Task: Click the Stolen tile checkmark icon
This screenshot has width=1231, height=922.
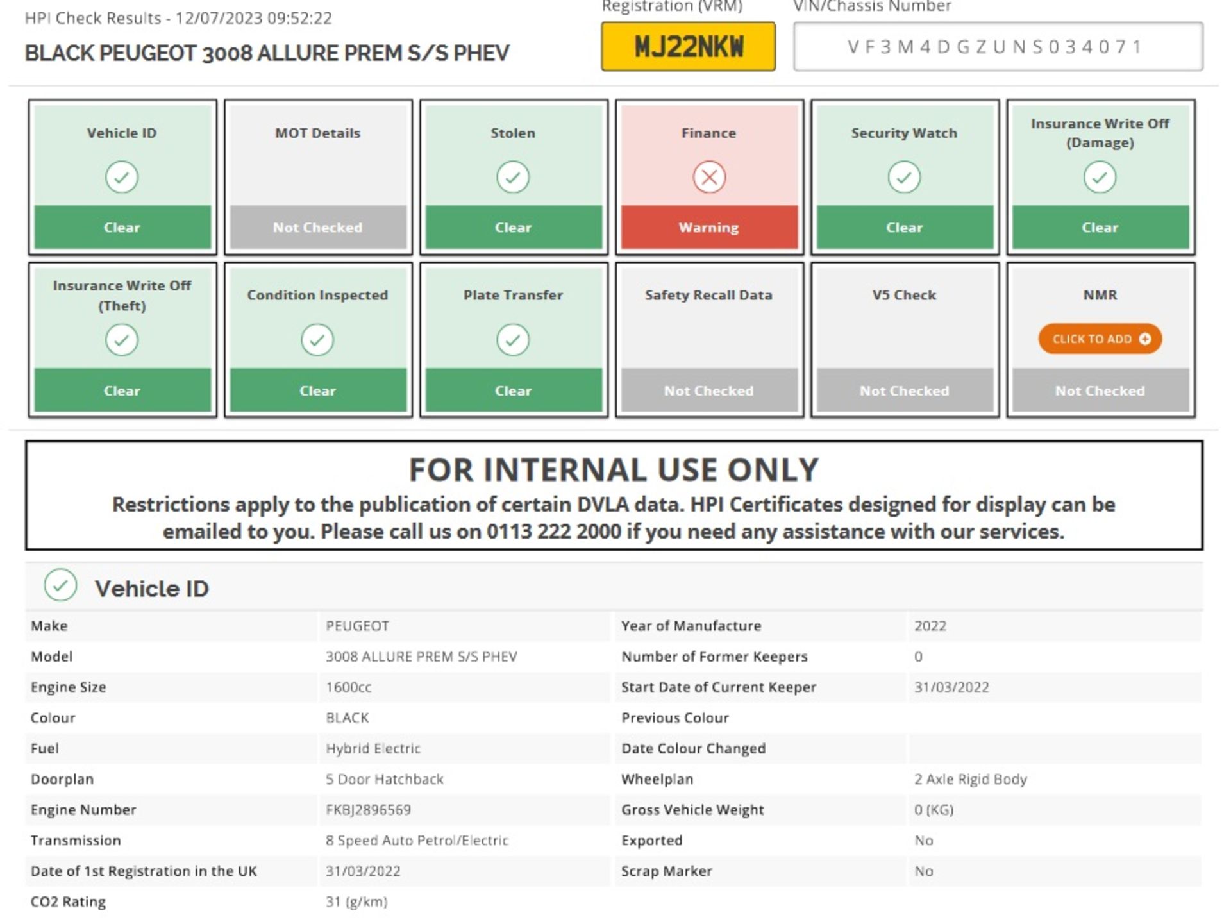Action: [513, 177]
